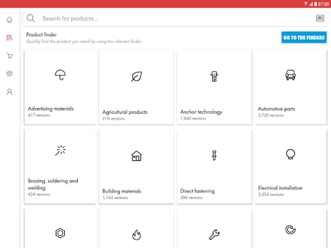Click the 366 versions count
The width and height of the screenshot is (331, 248).
pyautogui.click(x=191, y=198)
